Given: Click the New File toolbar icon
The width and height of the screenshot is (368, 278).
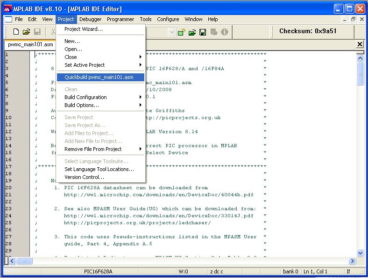Looking at the screenshot, I should [x=16, y=32].
